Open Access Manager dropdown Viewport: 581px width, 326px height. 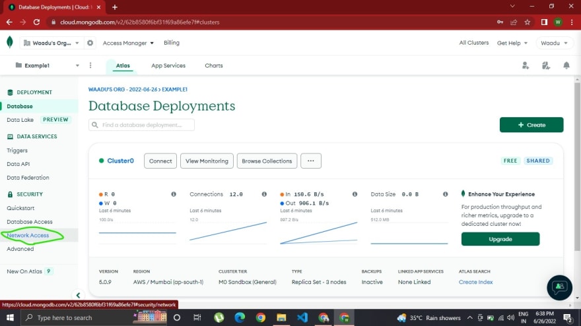point(128,43)
